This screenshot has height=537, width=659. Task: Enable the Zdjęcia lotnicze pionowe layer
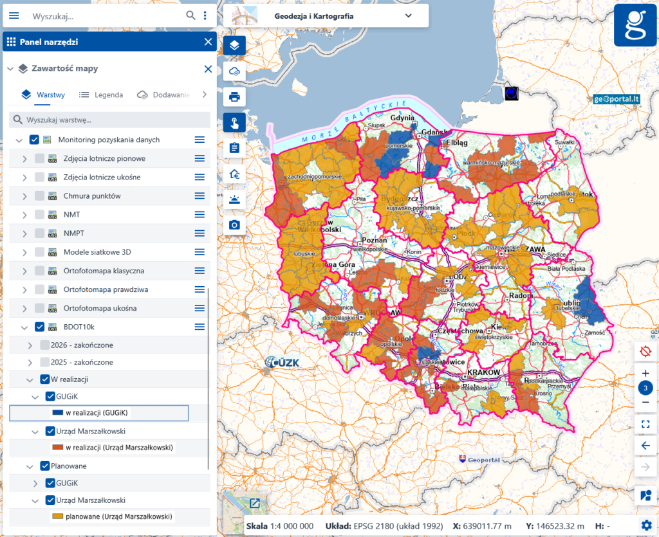(39, 158)
